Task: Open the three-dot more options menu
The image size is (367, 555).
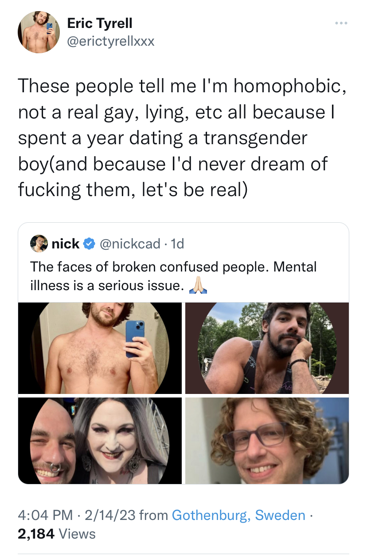Action: click(x=340, y=23)
